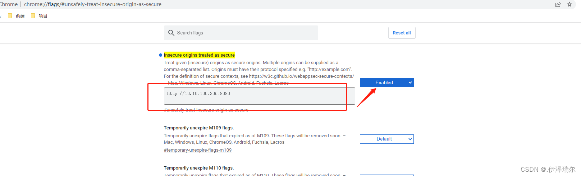
Task: Click the magnifier icon in Search flags
Action: (171, 33)
